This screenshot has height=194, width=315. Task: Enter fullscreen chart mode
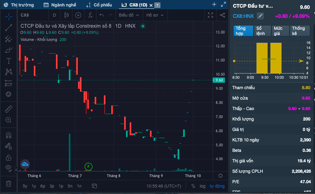tap(210, 15)
